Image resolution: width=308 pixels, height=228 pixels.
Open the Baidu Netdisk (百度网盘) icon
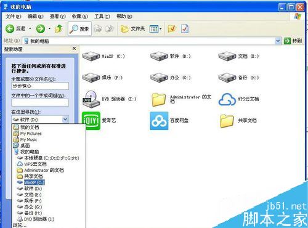pos(159,121)
